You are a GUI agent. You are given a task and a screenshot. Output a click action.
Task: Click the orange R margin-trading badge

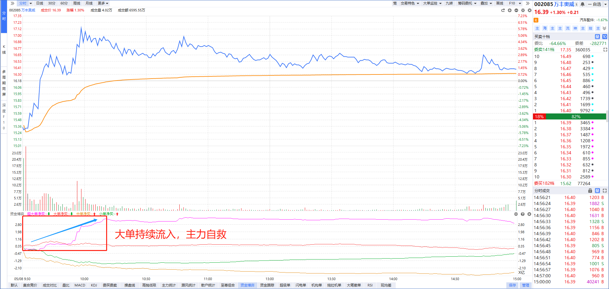click(x=536, y=20)
